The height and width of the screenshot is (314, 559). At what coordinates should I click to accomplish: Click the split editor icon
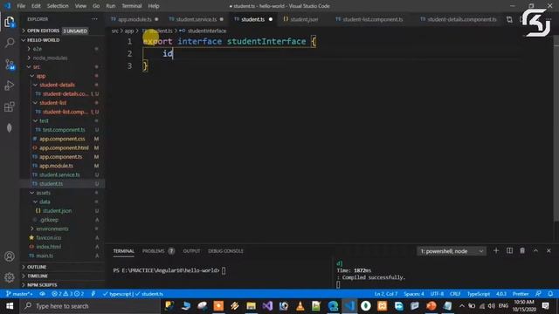click(509, 19)
